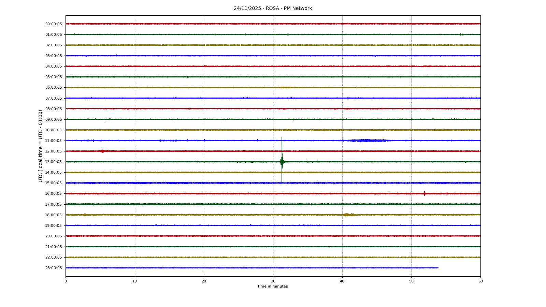Click the large spike on the 13:00:05 trace

[282, 161]
